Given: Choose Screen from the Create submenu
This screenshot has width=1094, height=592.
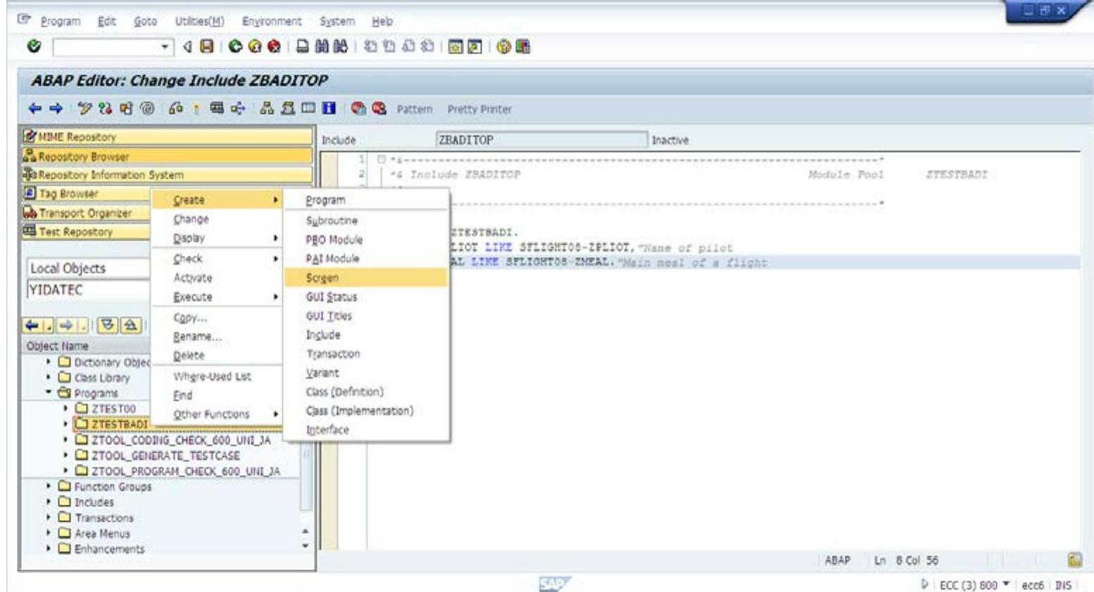Looking at the screenshot, I should point(365,278).
